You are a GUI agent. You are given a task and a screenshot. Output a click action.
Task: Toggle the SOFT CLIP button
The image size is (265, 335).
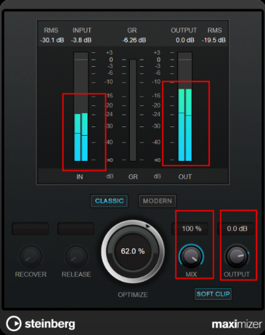(x=213, y=294)
